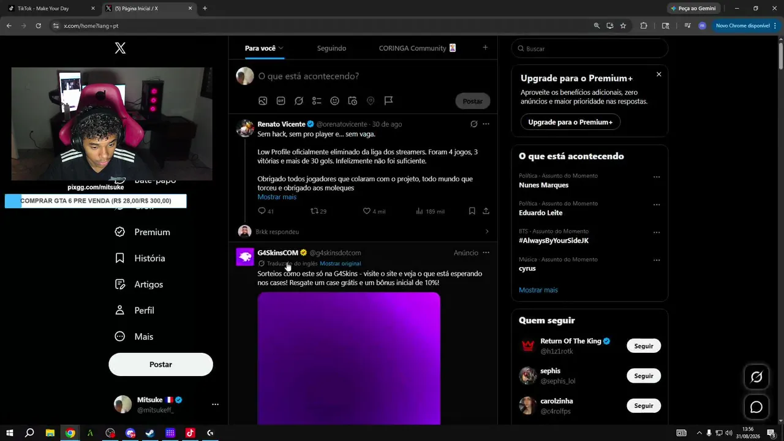
Task: Switch to the Seguindo tab
Action: 331,48
